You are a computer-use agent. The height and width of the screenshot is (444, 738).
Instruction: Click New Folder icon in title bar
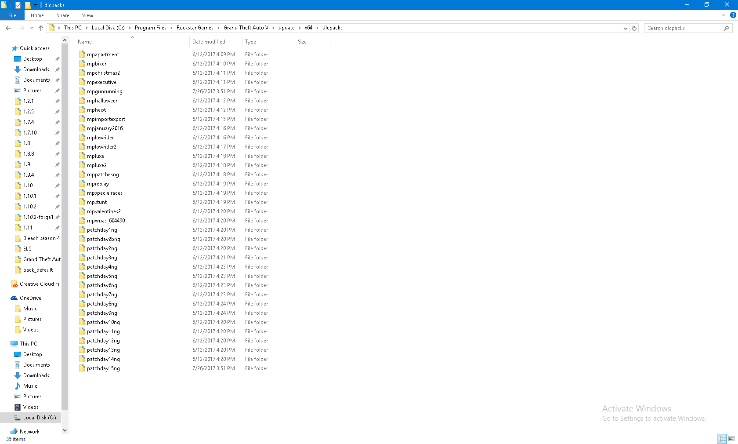28,5
